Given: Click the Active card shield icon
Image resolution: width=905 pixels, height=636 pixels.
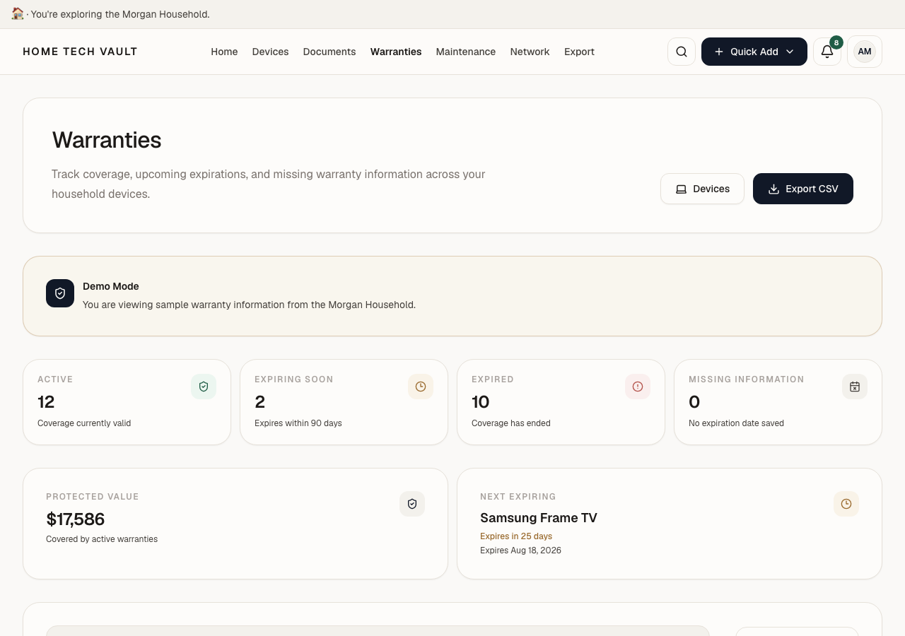Looking at the screenshot, I should pos(204,387).
